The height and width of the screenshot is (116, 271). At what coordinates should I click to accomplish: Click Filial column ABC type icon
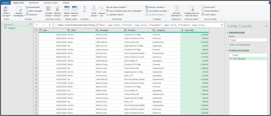pyautogui.click(x=69, y=30)
